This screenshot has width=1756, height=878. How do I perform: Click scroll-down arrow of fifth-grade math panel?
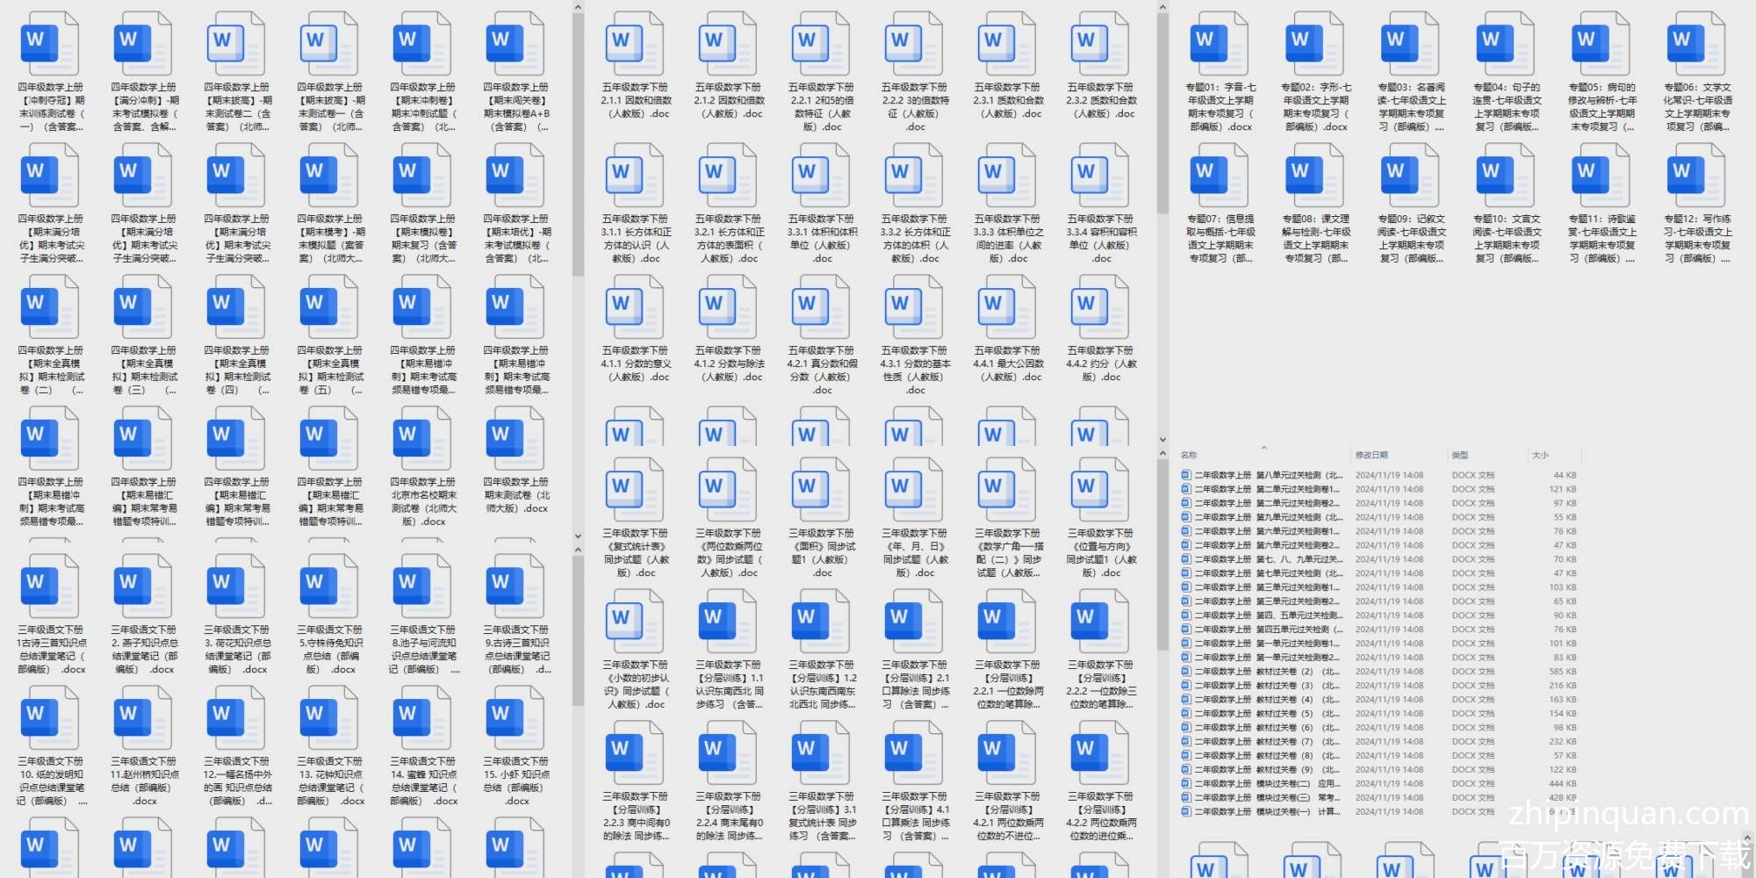point(1162,440)
